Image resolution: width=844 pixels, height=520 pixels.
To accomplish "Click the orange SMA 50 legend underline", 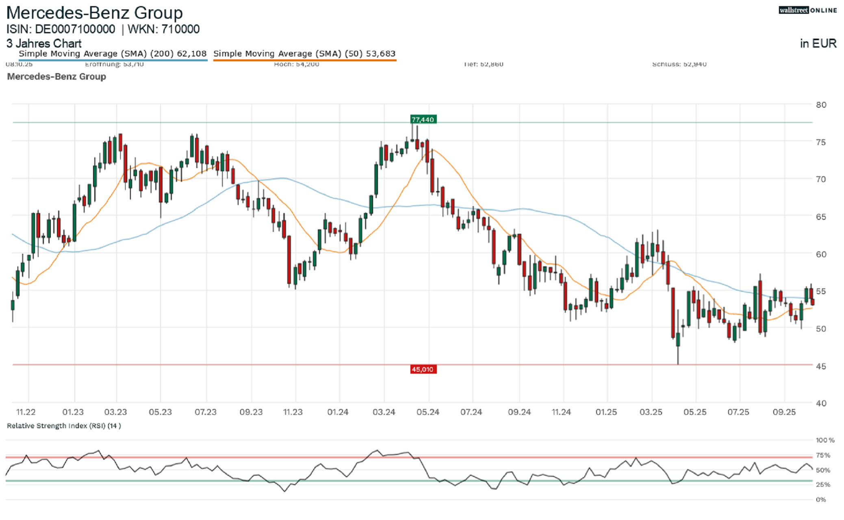I will (x=304, y=60).
